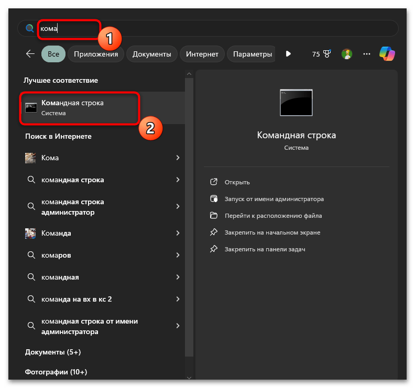Click Открыть in the details pane

237,182
